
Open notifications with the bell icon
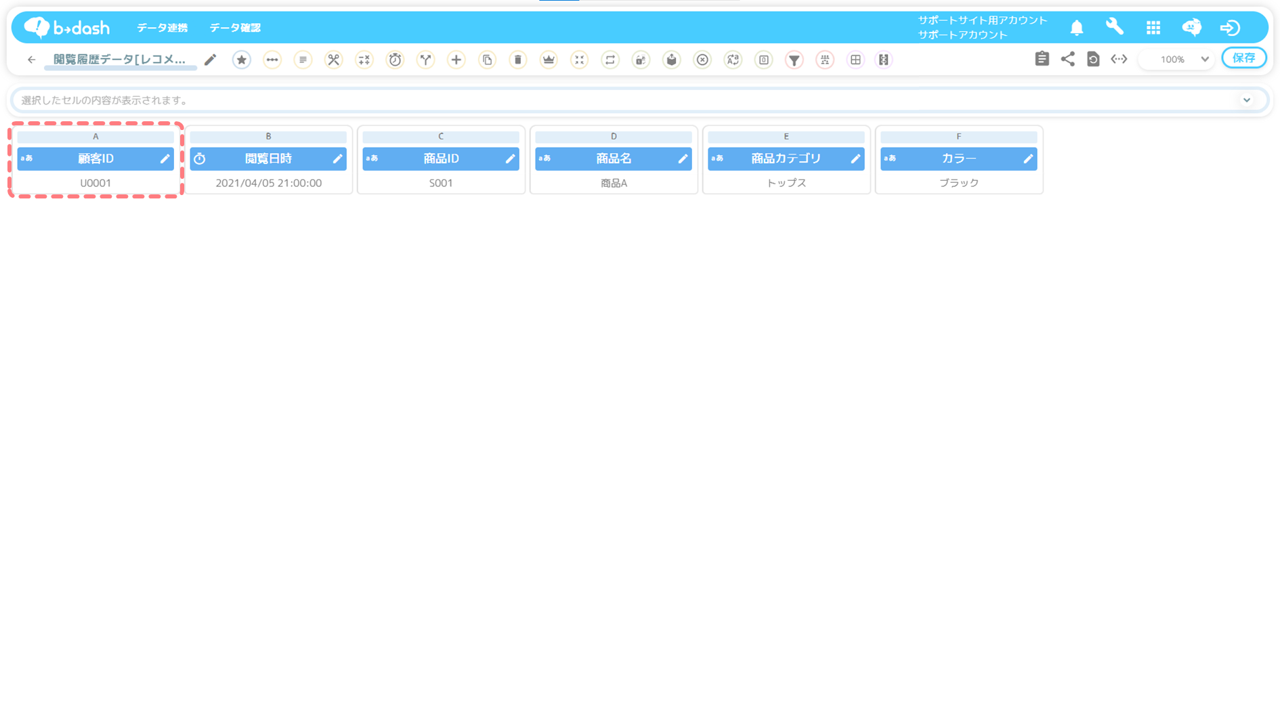[1077, 28]
